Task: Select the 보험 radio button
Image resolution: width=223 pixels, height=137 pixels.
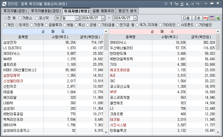Action: (x=65, y=25)
